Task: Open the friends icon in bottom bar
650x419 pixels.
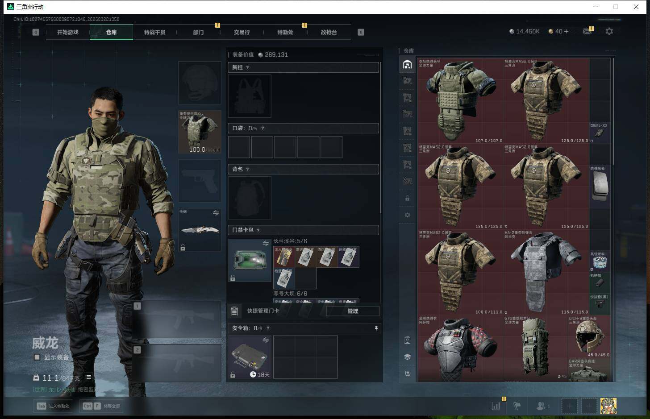Action: tap(543, 406)
